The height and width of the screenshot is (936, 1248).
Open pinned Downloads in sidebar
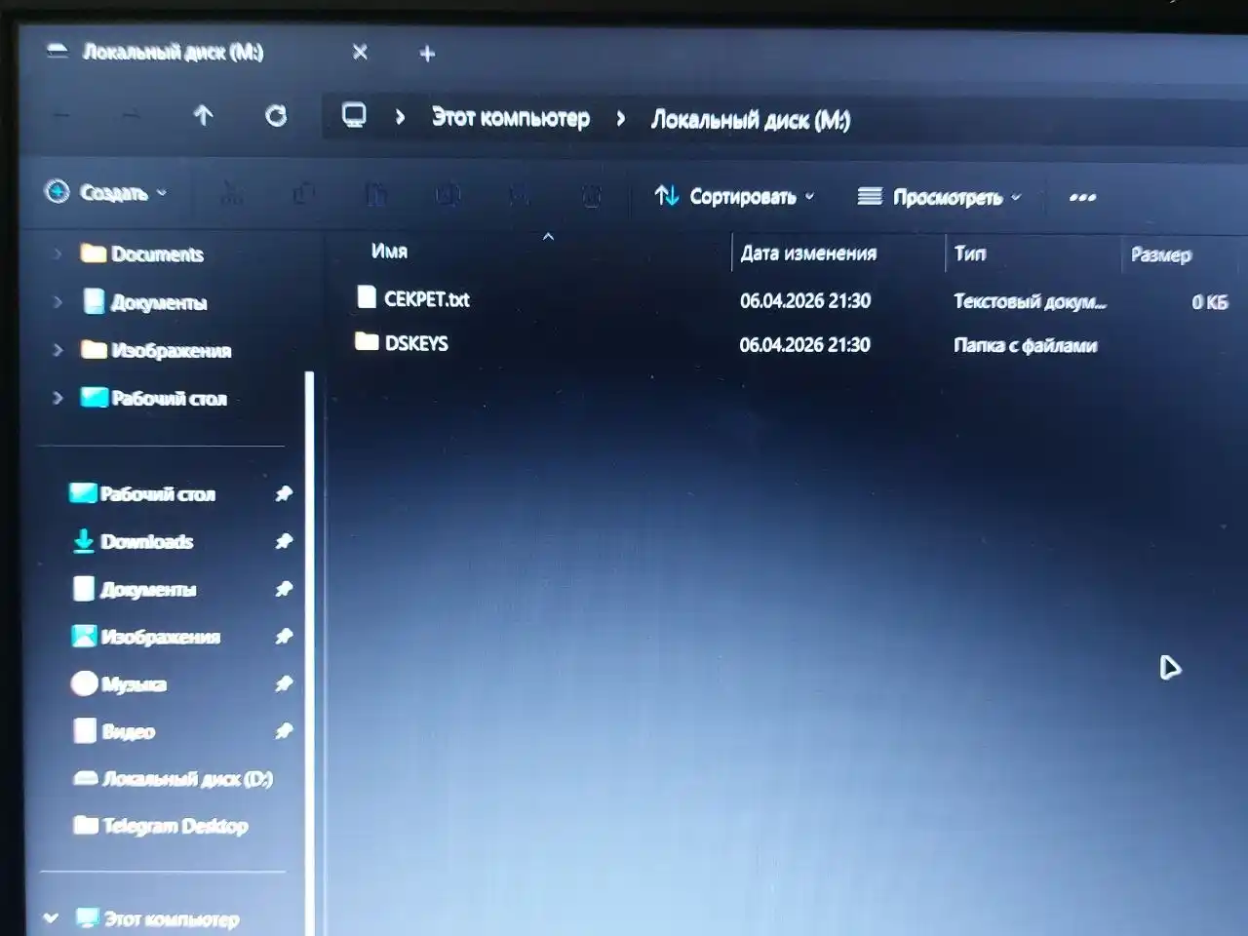(134, 541)
